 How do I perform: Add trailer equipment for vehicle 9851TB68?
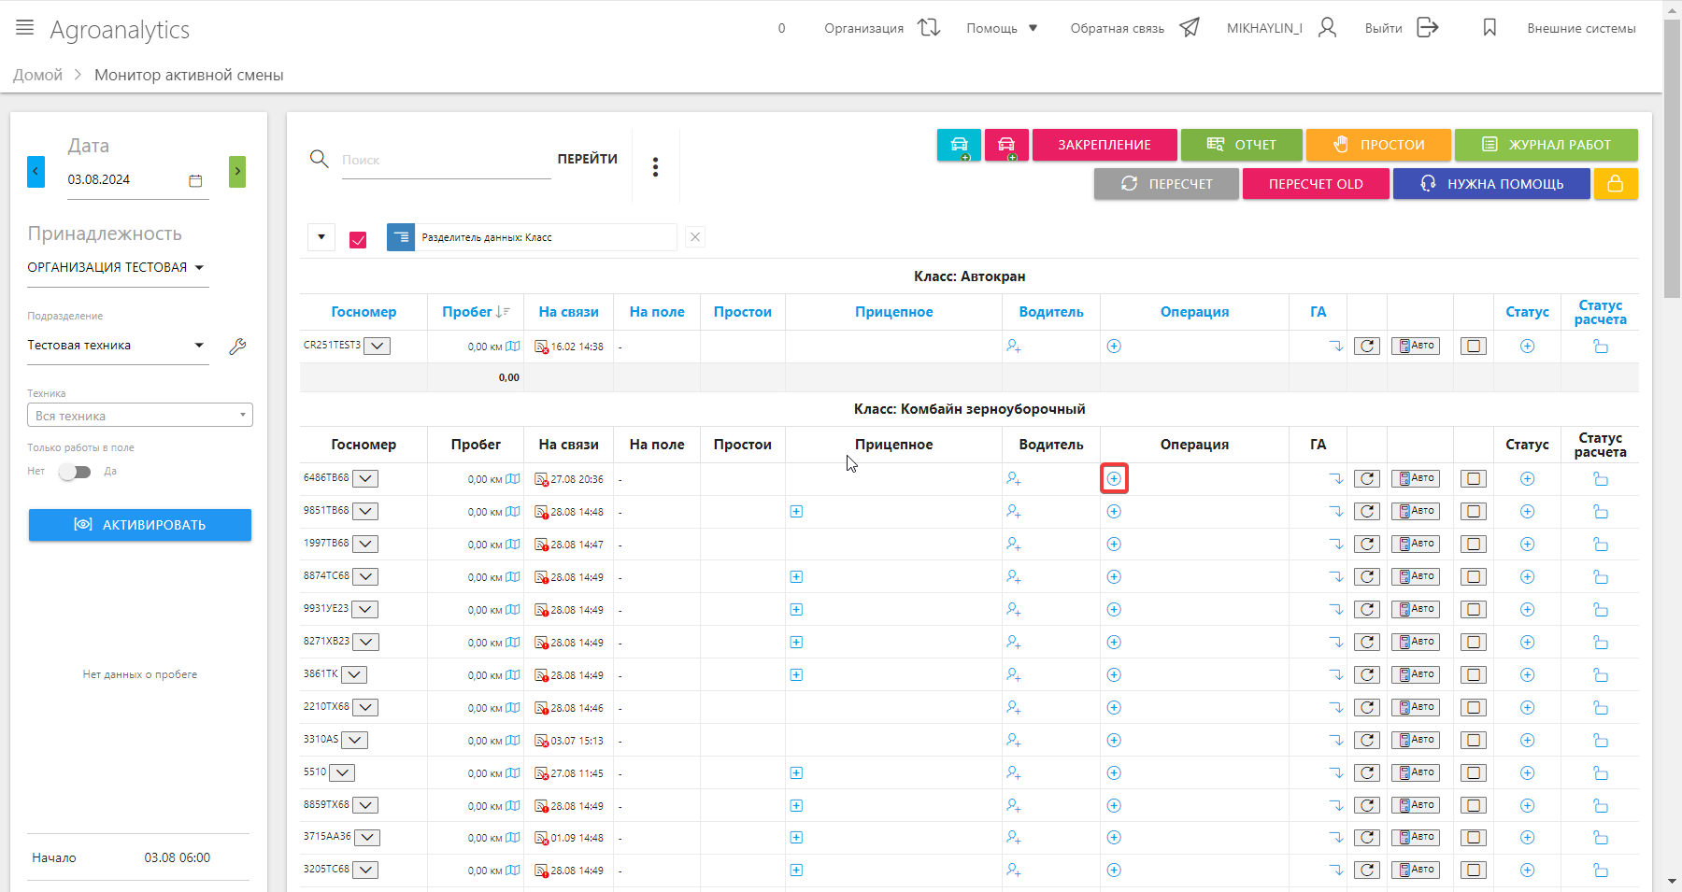(x=796, y=512)
